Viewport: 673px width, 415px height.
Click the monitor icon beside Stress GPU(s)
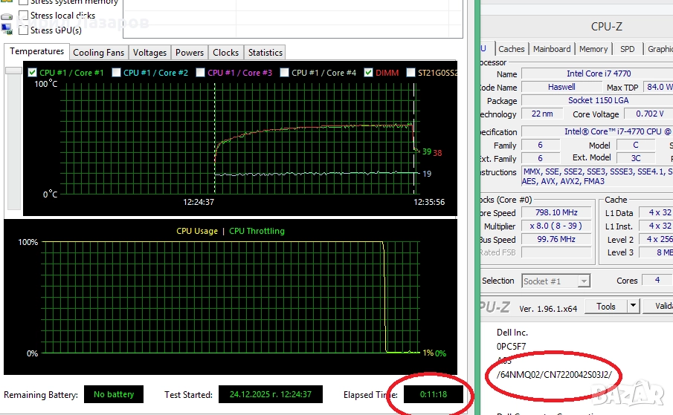[x=7, y=30]
